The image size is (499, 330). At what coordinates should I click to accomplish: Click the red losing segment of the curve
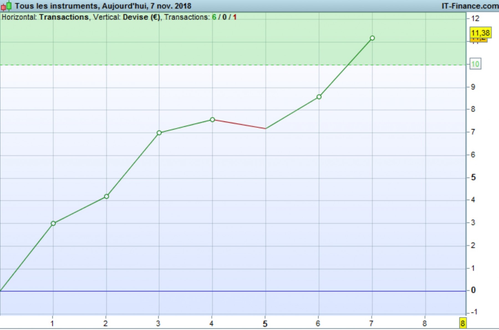coord(239,124)
